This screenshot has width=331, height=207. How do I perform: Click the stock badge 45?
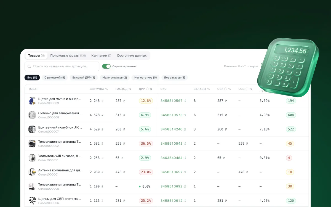(290, 144)
